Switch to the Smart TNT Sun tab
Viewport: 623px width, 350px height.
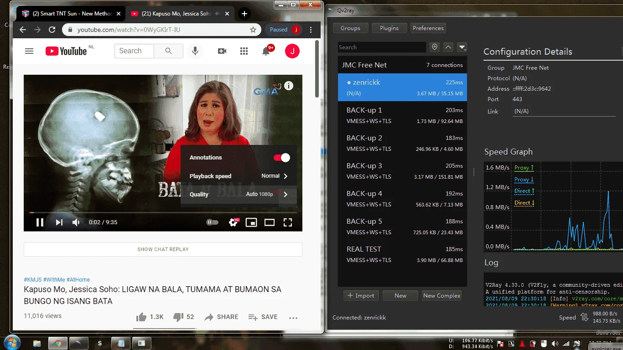pyautogui.click(x=71, y=14)
